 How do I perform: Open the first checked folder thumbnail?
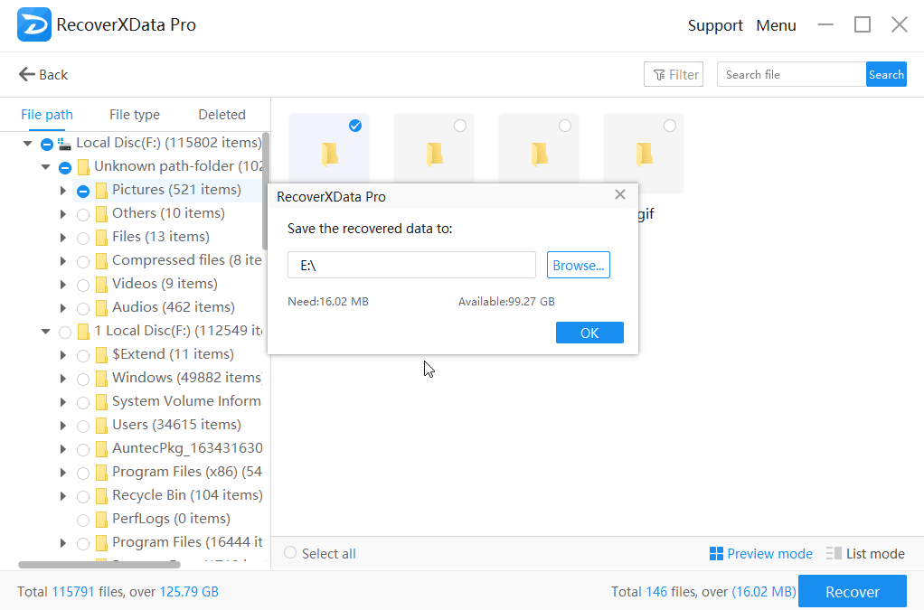tap(329, 154)
